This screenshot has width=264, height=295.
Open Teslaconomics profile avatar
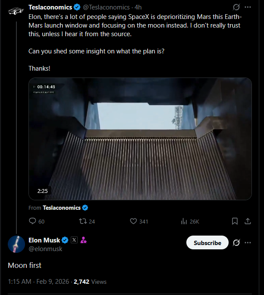pos(16,11)
